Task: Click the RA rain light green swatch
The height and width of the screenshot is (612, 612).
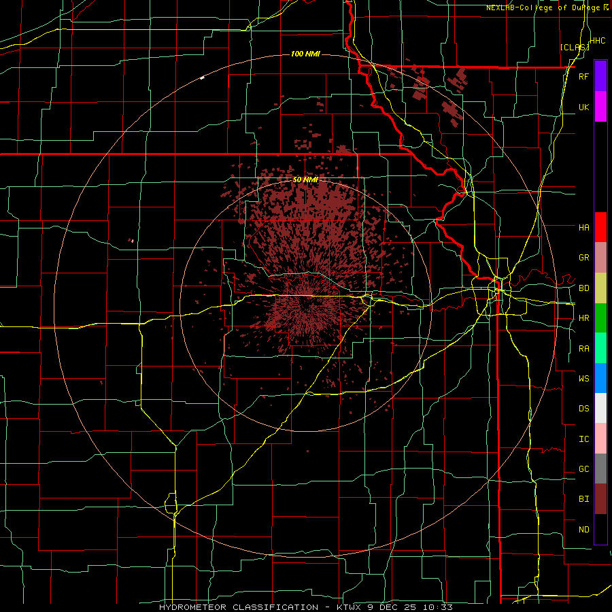Action: (600, 348)
